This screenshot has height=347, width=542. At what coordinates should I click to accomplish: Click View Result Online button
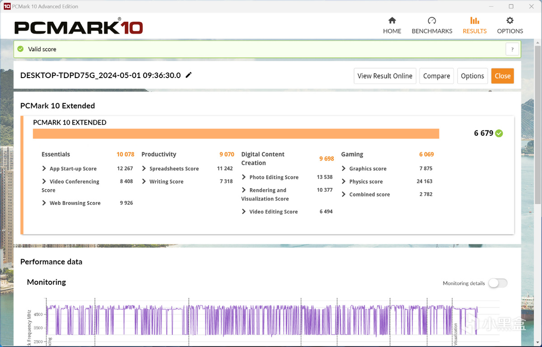pos(385,76)
